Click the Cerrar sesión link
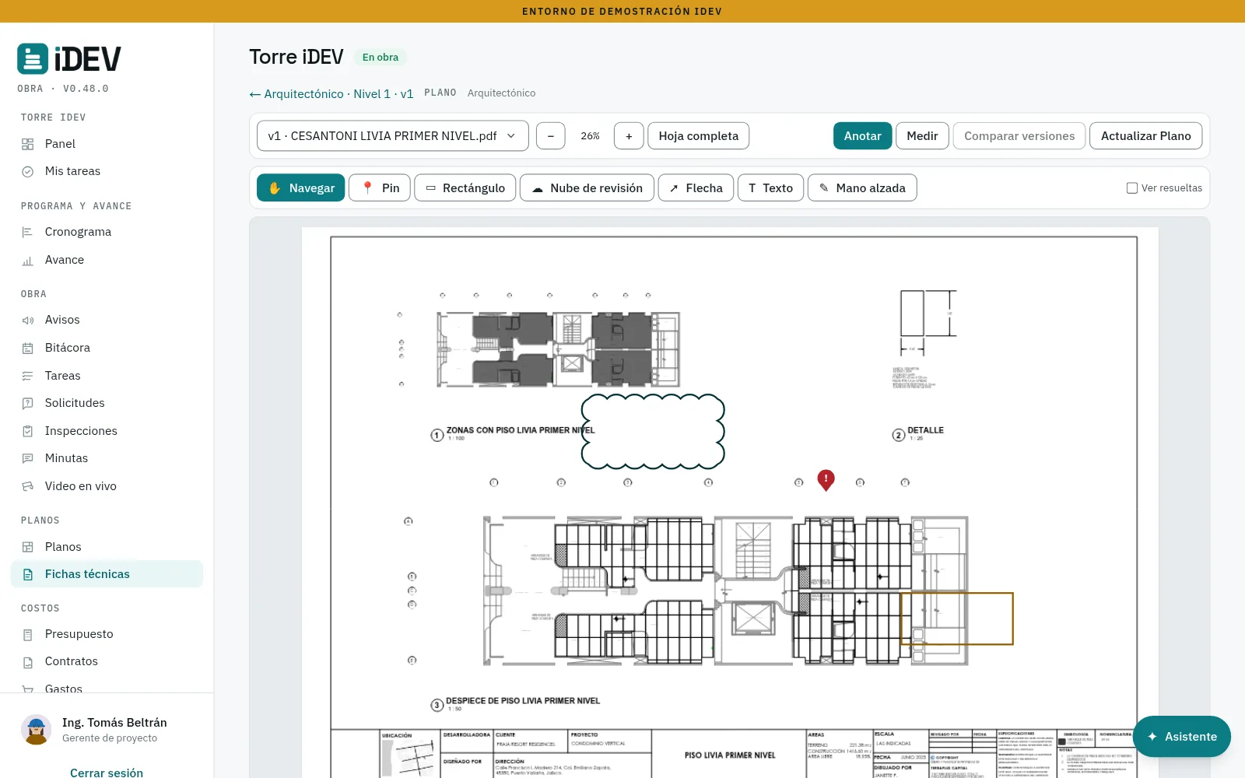 pos(107,773)
